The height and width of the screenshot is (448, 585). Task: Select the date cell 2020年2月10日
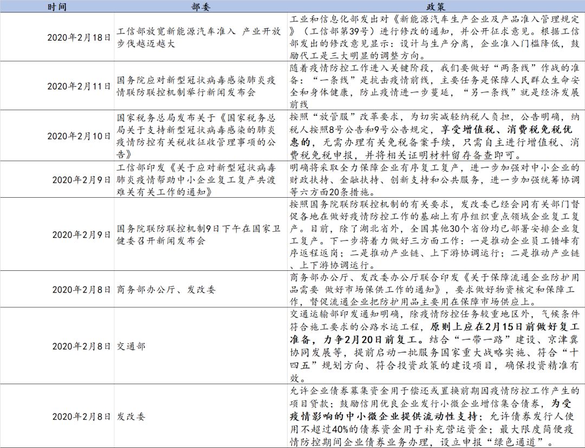tap(79, 136)
